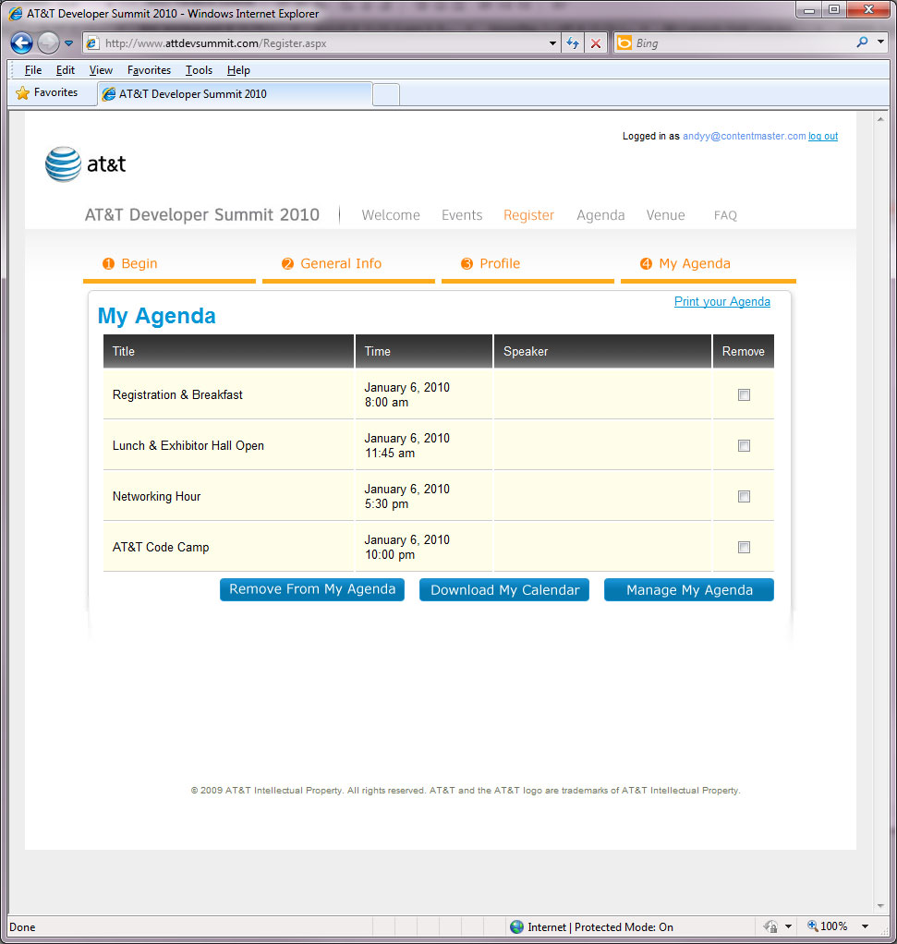Click the AT&T Code Camp title cell
This screenshot has width=897, height=944.
point(228,547)
